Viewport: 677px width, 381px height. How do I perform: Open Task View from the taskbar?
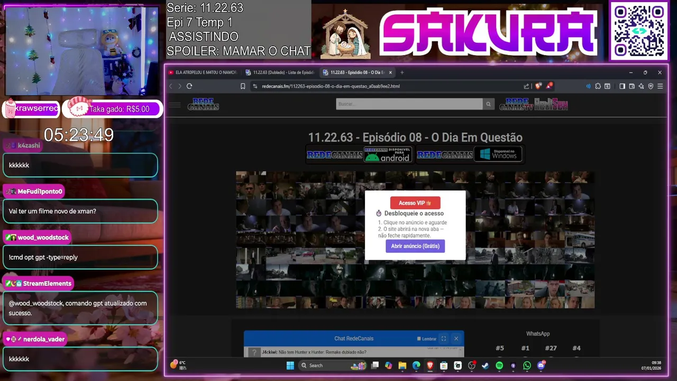click(x=375, y=365)
